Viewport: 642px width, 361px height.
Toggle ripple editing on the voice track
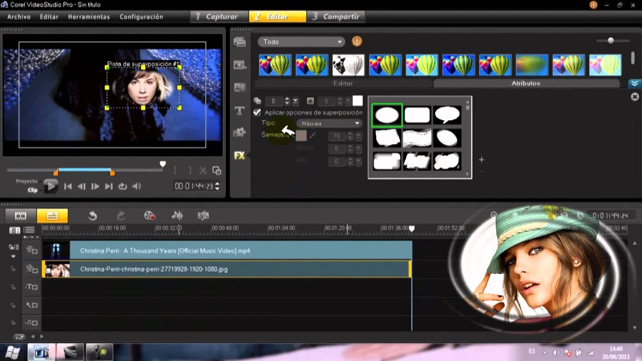pos(14,305)
